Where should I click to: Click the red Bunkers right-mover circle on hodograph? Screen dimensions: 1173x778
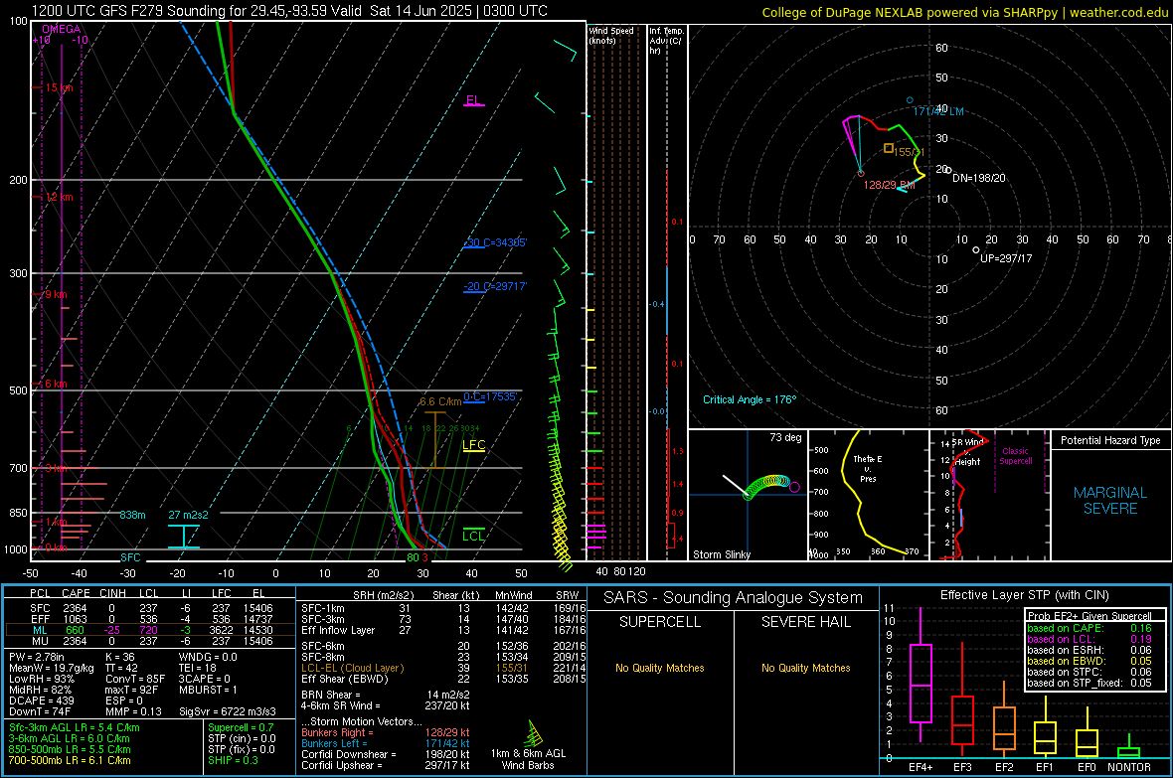[x=861, y=174]
